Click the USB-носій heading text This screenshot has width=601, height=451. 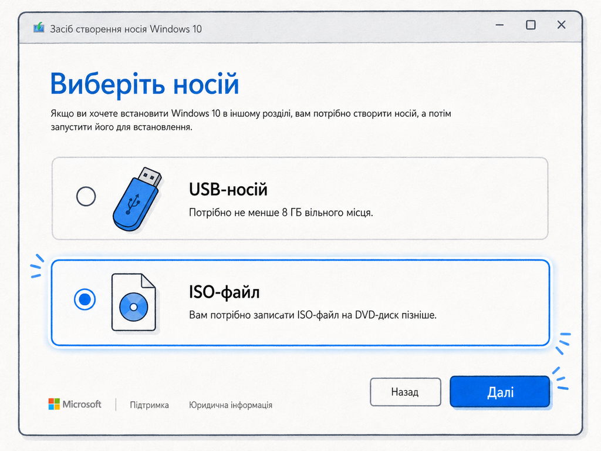click(x=228, y=190)
